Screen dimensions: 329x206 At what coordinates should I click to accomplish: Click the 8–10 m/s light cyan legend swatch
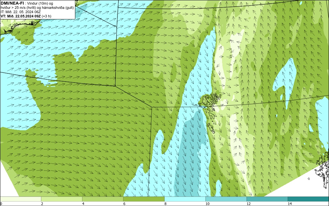click(185, 199)
